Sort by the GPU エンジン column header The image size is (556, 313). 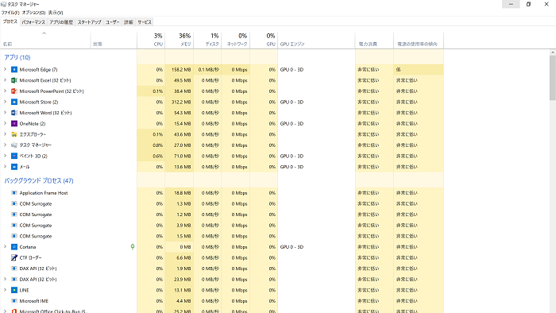coord(316,40)
